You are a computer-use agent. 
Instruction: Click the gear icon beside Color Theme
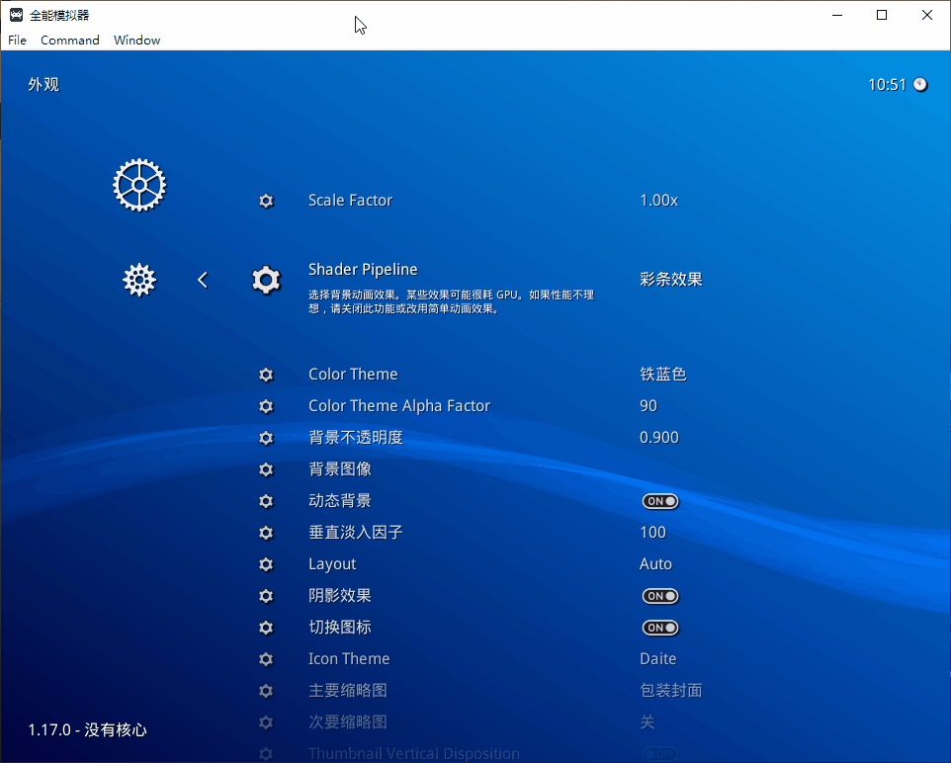point(266,375)
